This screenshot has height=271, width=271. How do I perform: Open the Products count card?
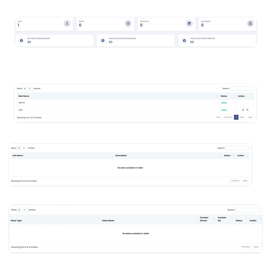click(166, 24)
